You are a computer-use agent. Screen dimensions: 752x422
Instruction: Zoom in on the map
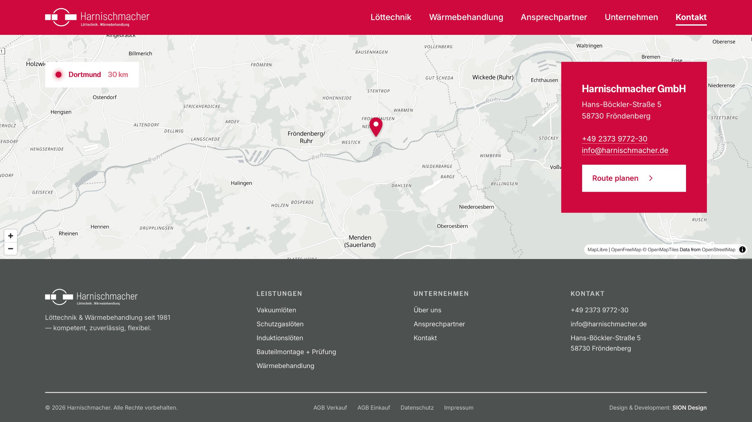[x=11, y=236]
